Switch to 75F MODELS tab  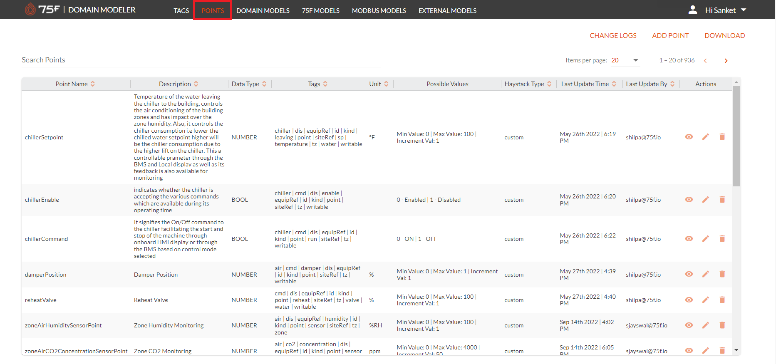click(321, 10)
